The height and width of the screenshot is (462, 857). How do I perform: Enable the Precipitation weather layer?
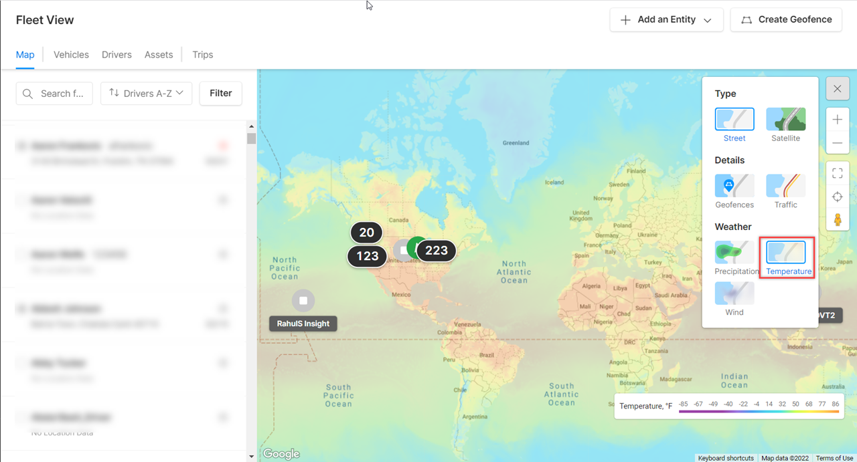coord(734,253)
